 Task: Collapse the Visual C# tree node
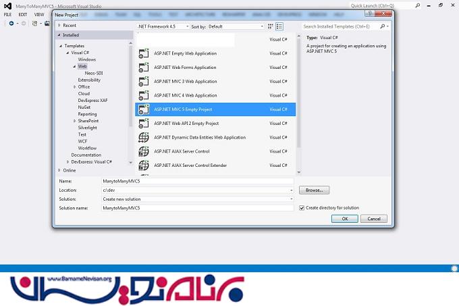click(67, 53)
